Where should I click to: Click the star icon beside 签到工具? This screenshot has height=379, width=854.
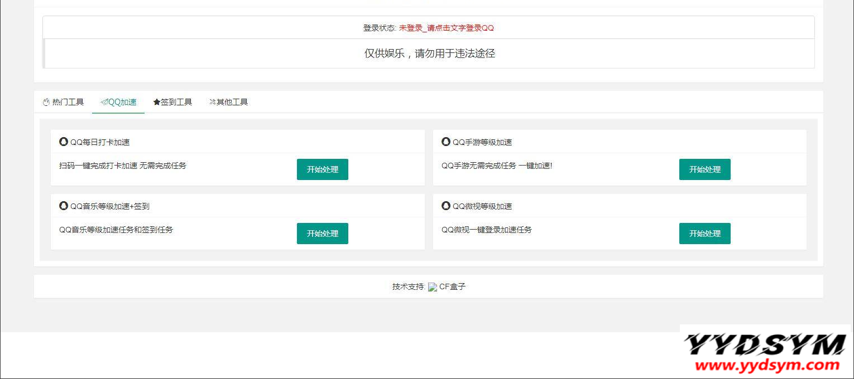pos(157,102)
